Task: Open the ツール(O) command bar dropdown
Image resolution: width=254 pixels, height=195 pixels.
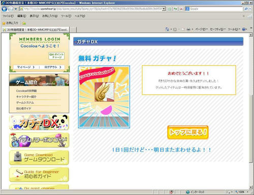Action: [234, 29]
